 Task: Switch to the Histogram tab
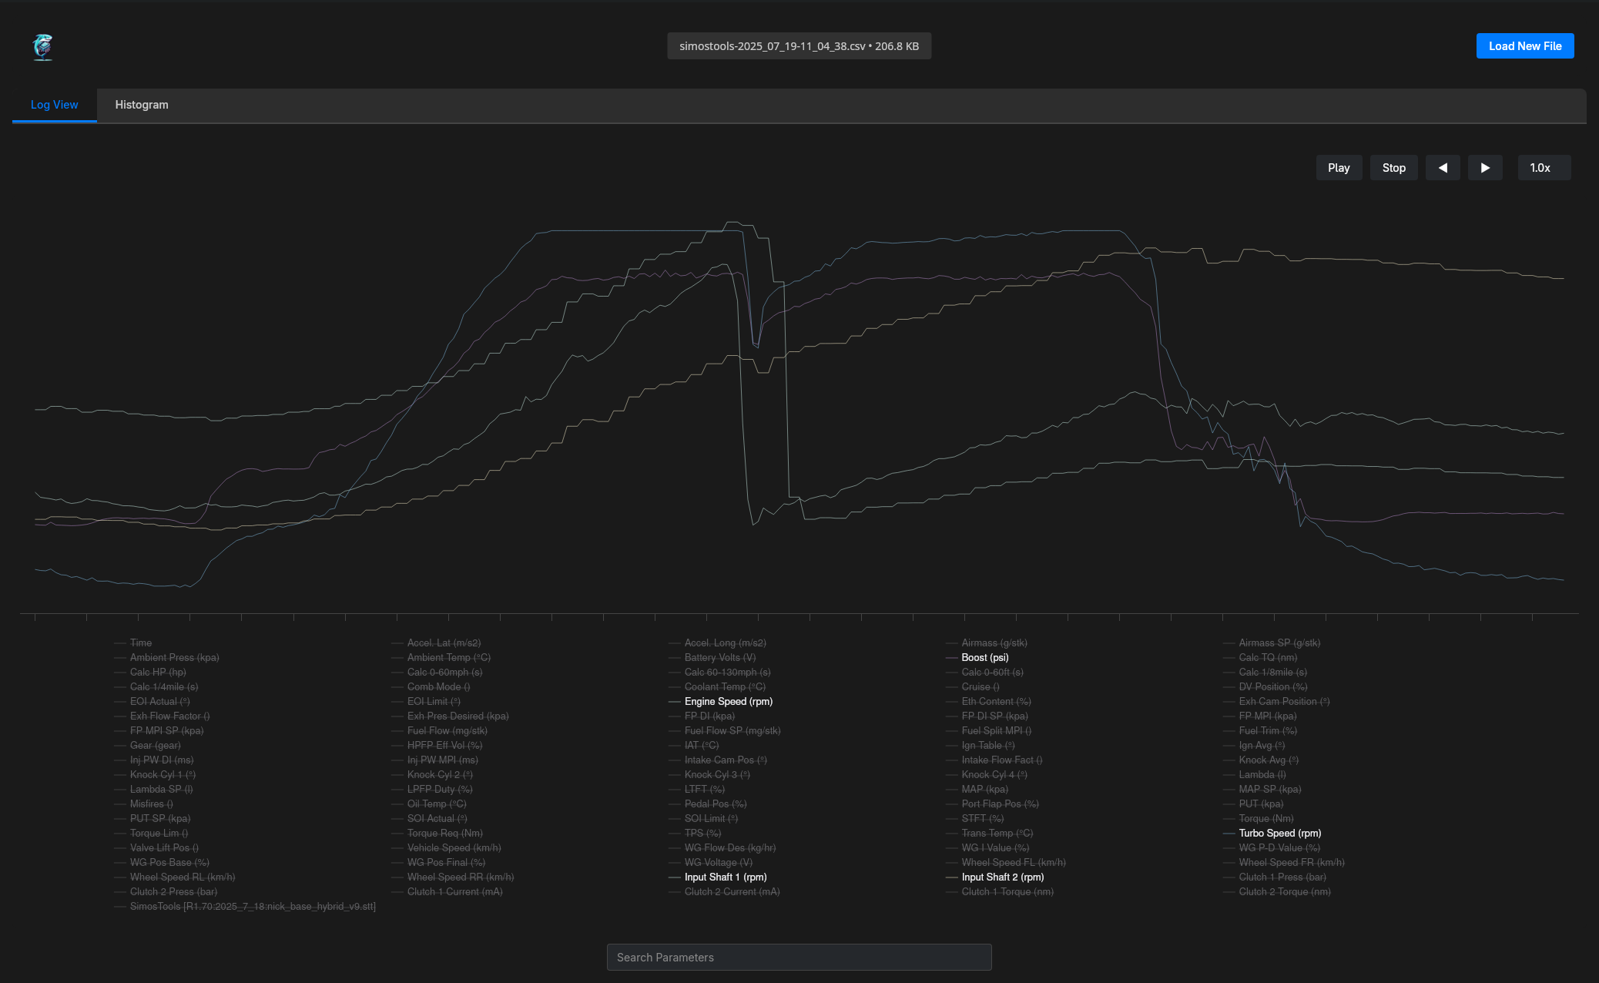pos(142,105)
